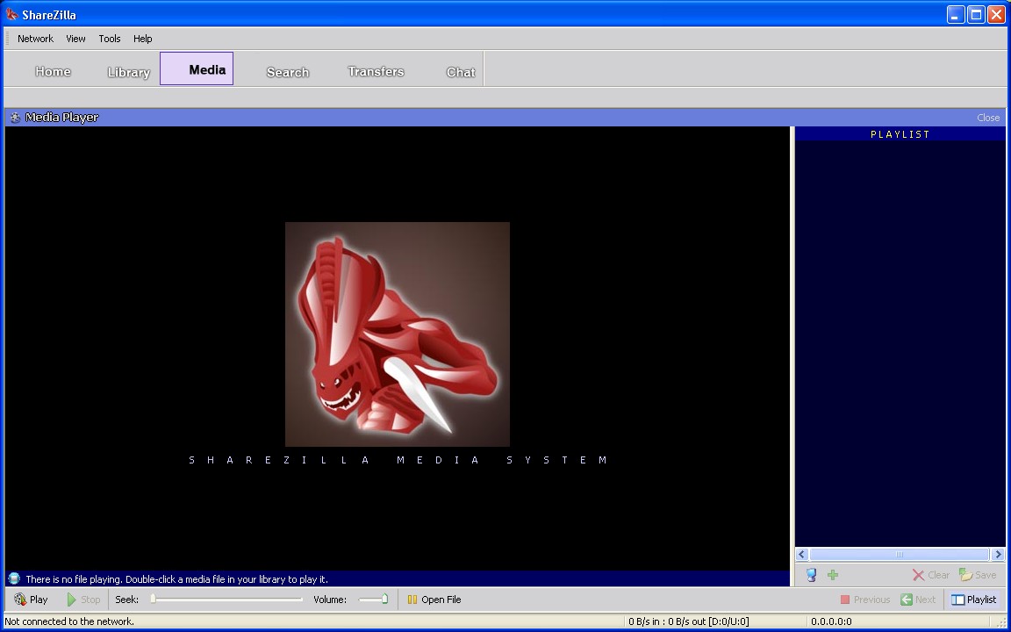This screenshot has width=1011, height=632.
Task: Click the blue computer icon under the playlist
Action: pyautogui.click(x=811, y=575)
